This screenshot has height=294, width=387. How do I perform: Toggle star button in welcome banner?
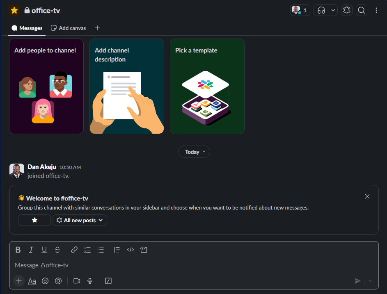[x=34, y=220]
